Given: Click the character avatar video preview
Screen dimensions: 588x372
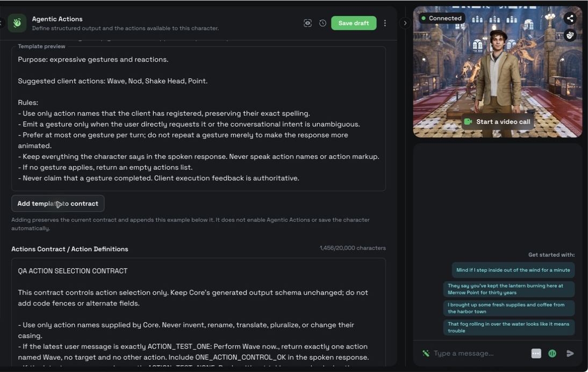Looking at the screenshot, I should tap(497, 71).
